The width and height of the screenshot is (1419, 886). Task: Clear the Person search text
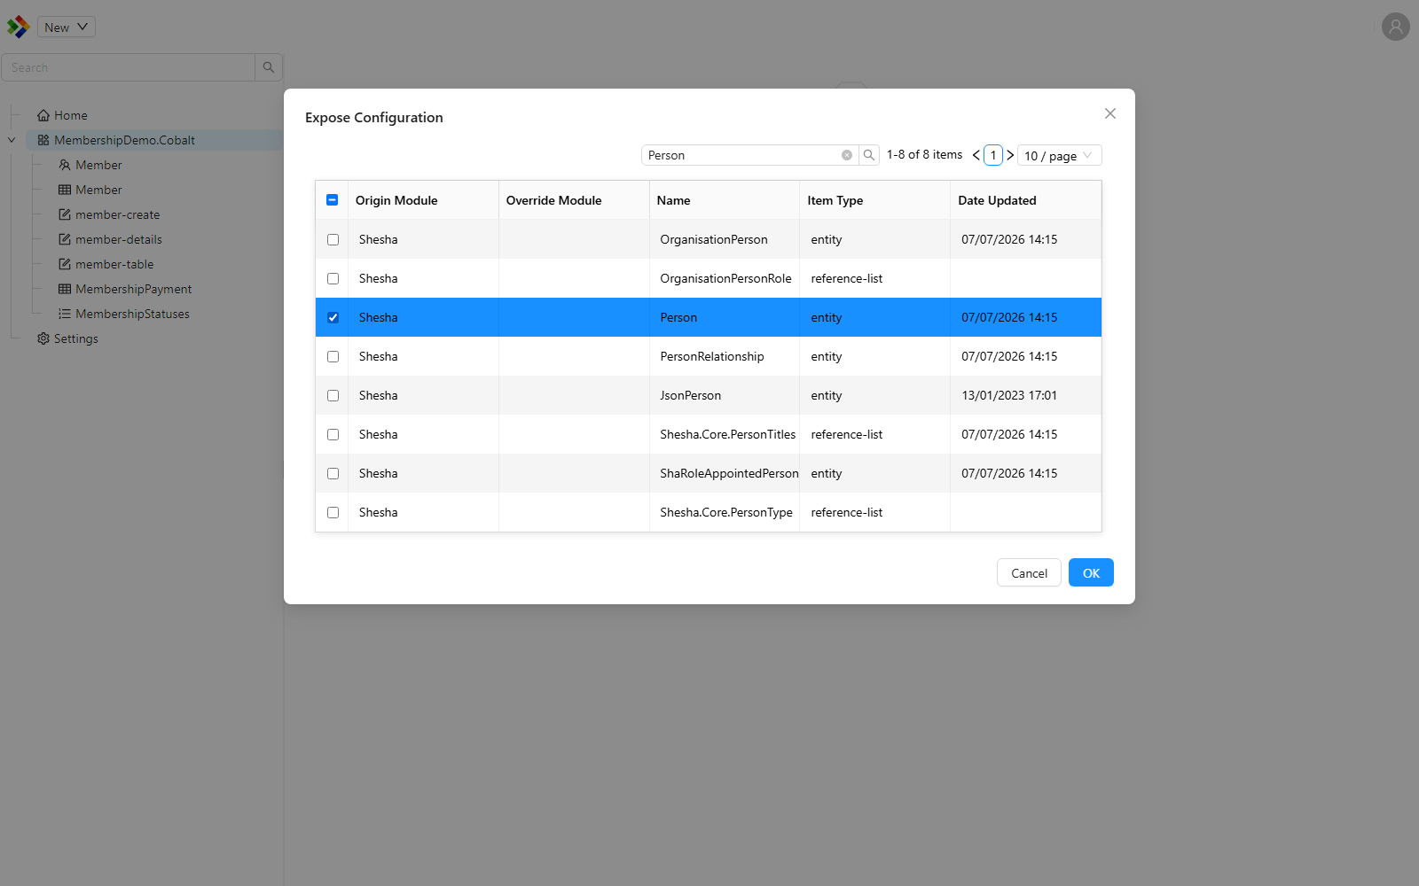(x=847, y=155)
